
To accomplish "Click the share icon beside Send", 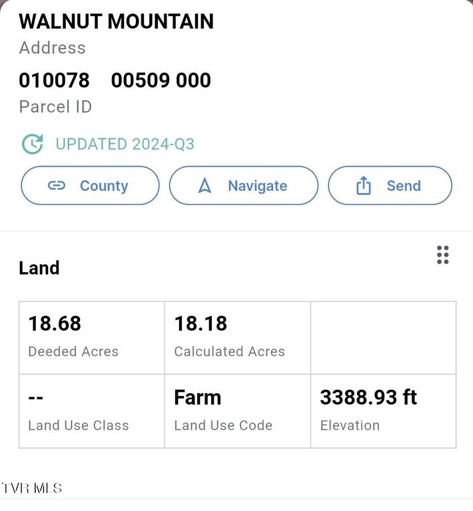I will (x=364, y=186).
